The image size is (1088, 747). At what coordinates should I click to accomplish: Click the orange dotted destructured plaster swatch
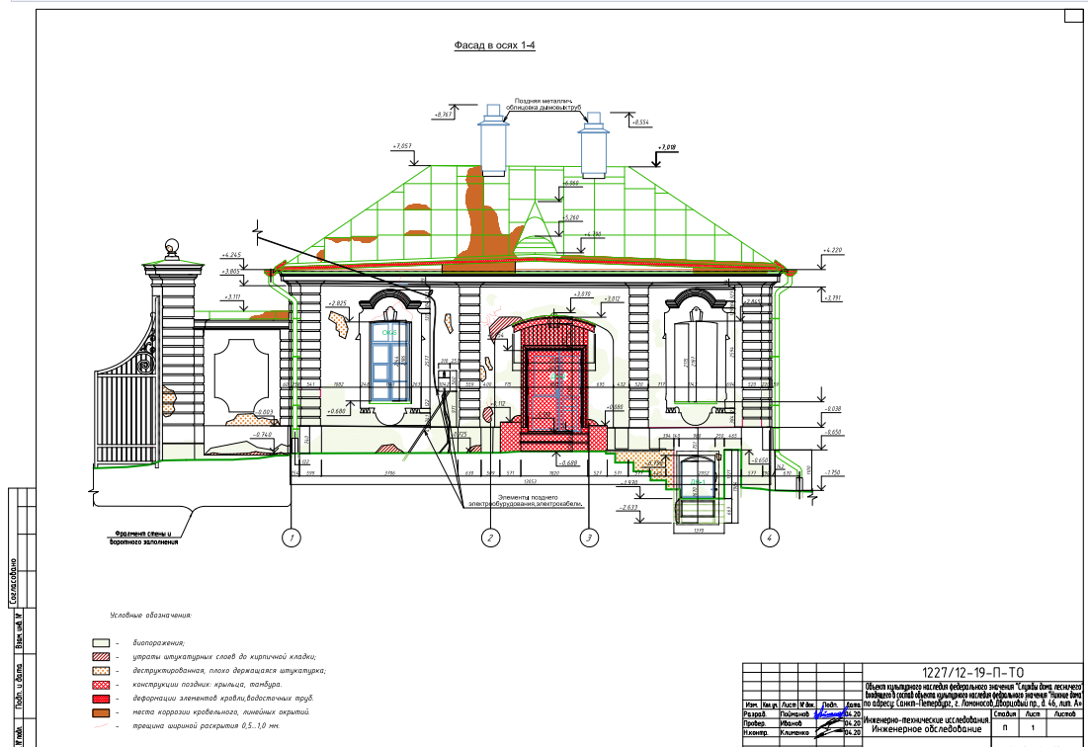pyautogui.click(x=102, y=671)
